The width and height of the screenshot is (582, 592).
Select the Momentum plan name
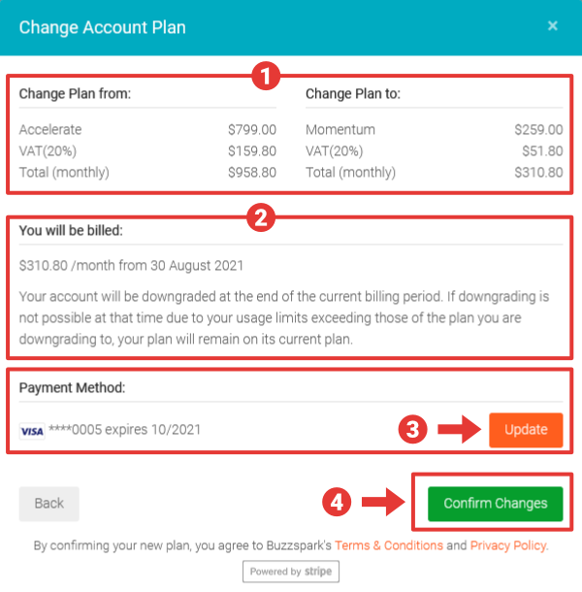[339, 129]
